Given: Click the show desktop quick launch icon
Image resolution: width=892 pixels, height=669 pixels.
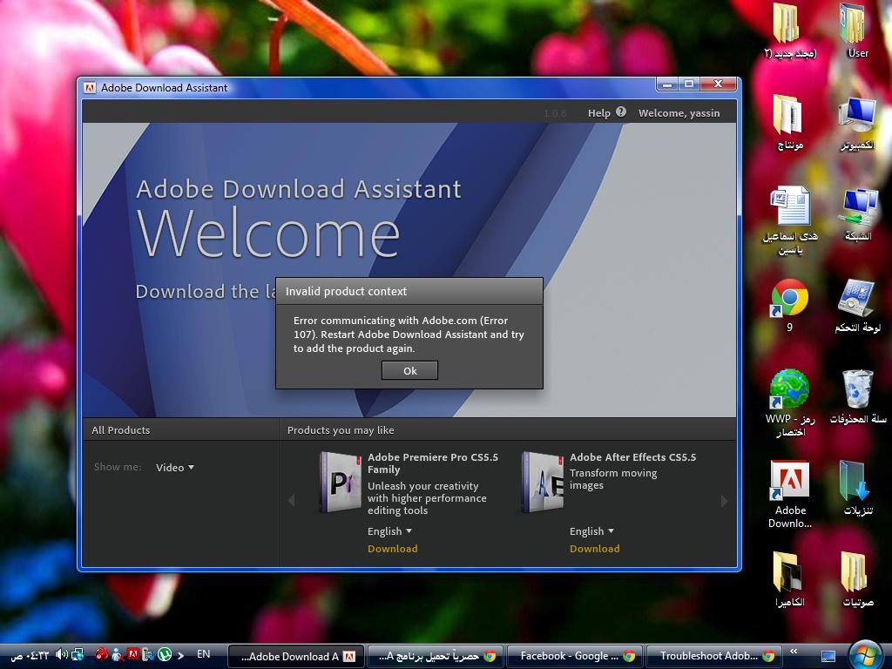Looking at the screenshot, I should tap(828, 656).
